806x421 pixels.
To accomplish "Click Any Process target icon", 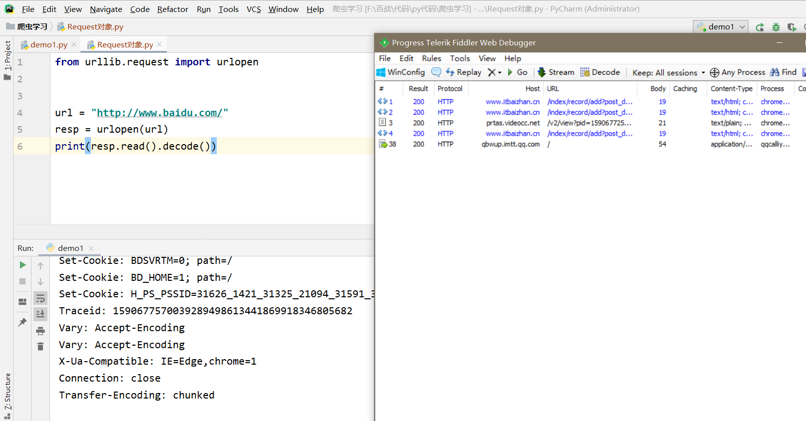I will coord(738,72).
